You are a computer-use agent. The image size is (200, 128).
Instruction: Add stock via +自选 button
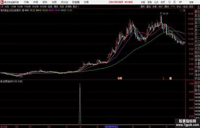tap(185, 7)
